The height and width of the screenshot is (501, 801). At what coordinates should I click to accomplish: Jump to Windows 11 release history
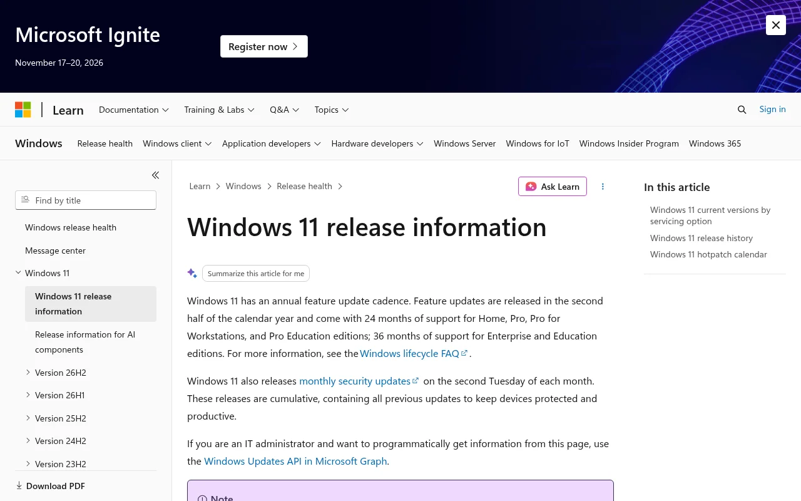[702, 238]
